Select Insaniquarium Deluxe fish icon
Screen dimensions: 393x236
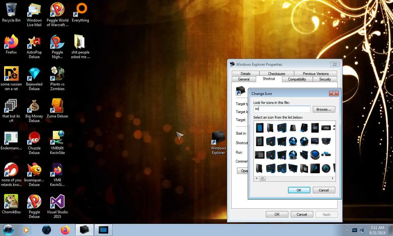(x=34, y=175)
